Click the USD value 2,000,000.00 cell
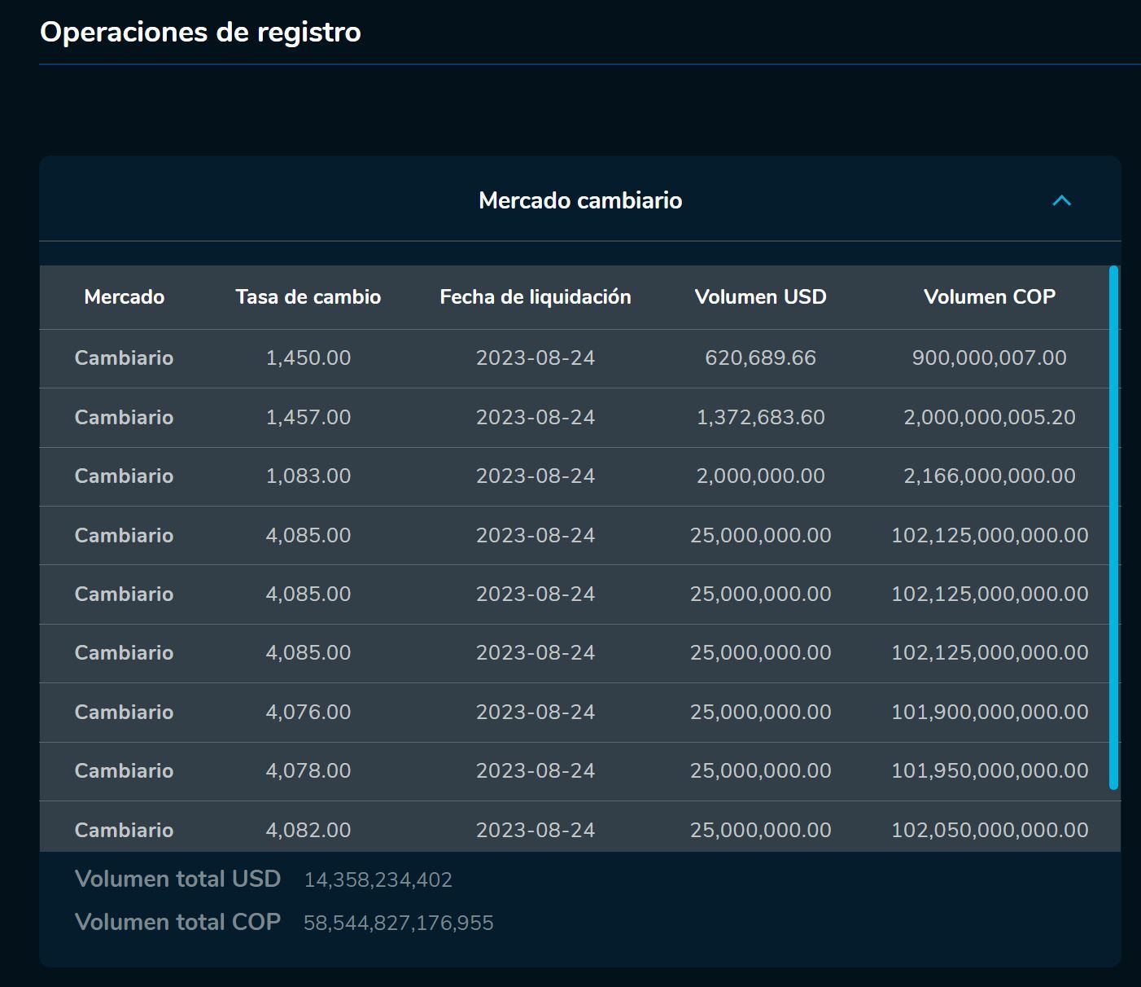 (x=760, y=476)
